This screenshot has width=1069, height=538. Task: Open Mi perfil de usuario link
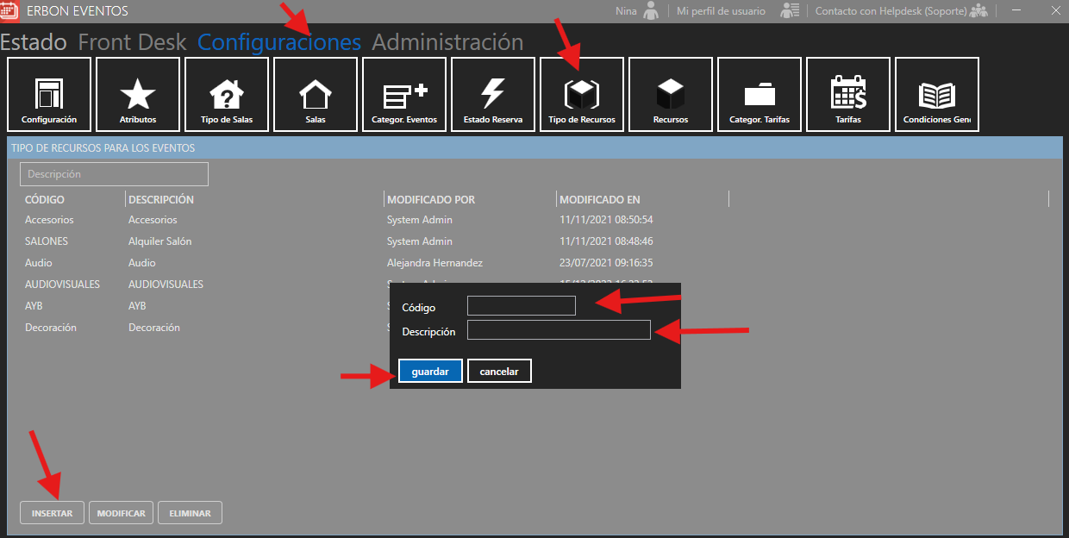pos(721,11)
